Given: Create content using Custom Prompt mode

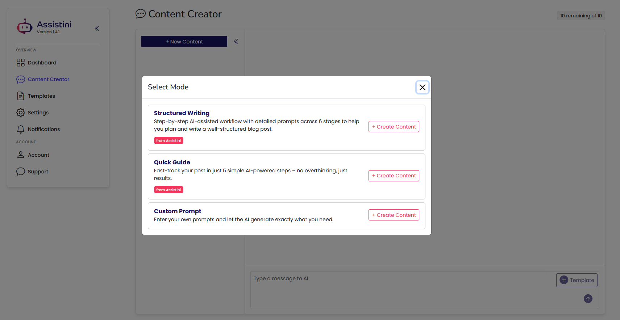Looking at the screenshot, I should coord(394,215).
